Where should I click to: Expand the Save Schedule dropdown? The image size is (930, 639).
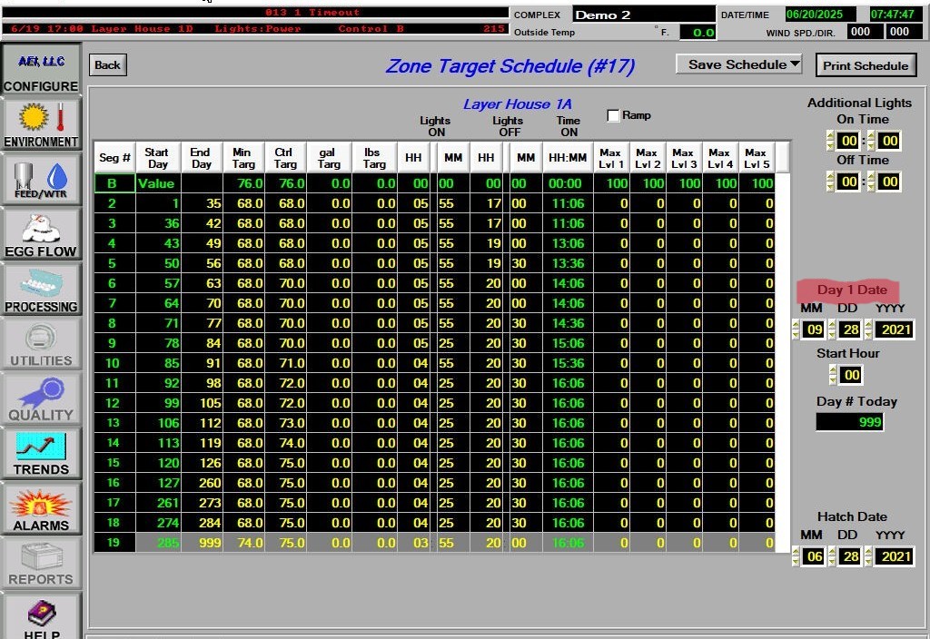[x=739, y=64]
